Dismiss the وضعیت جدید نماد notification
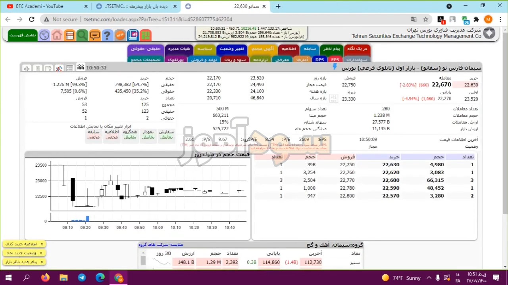The image size is (508, 285). coord(41,253)
